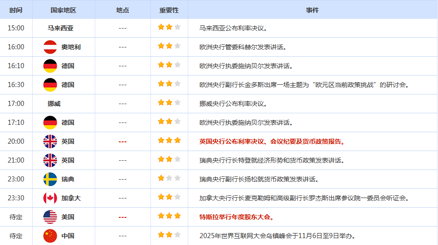Click the 时间 column header

point(16,10)
